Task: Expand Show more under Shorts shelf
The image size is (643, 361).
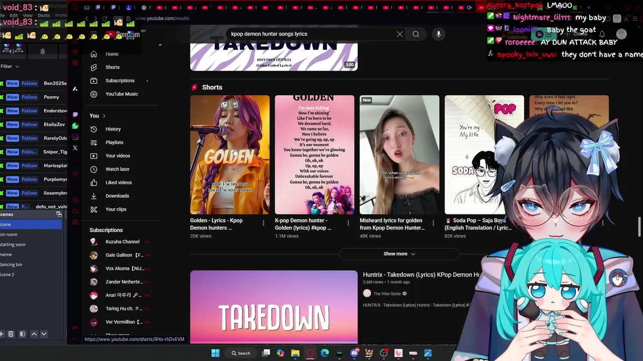Action: 399,254
